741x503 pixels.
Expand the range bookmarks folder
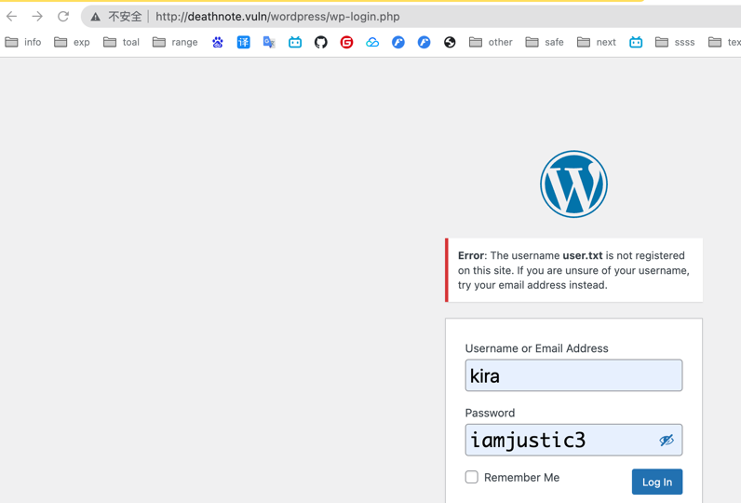(175, 42)
